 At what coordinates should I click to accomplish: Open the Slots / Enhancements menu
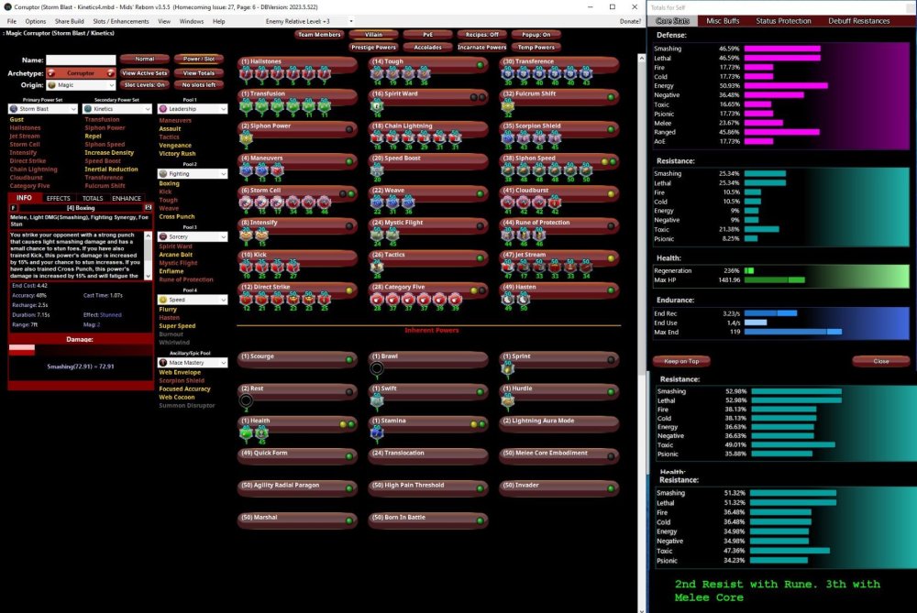click(122, 21)
